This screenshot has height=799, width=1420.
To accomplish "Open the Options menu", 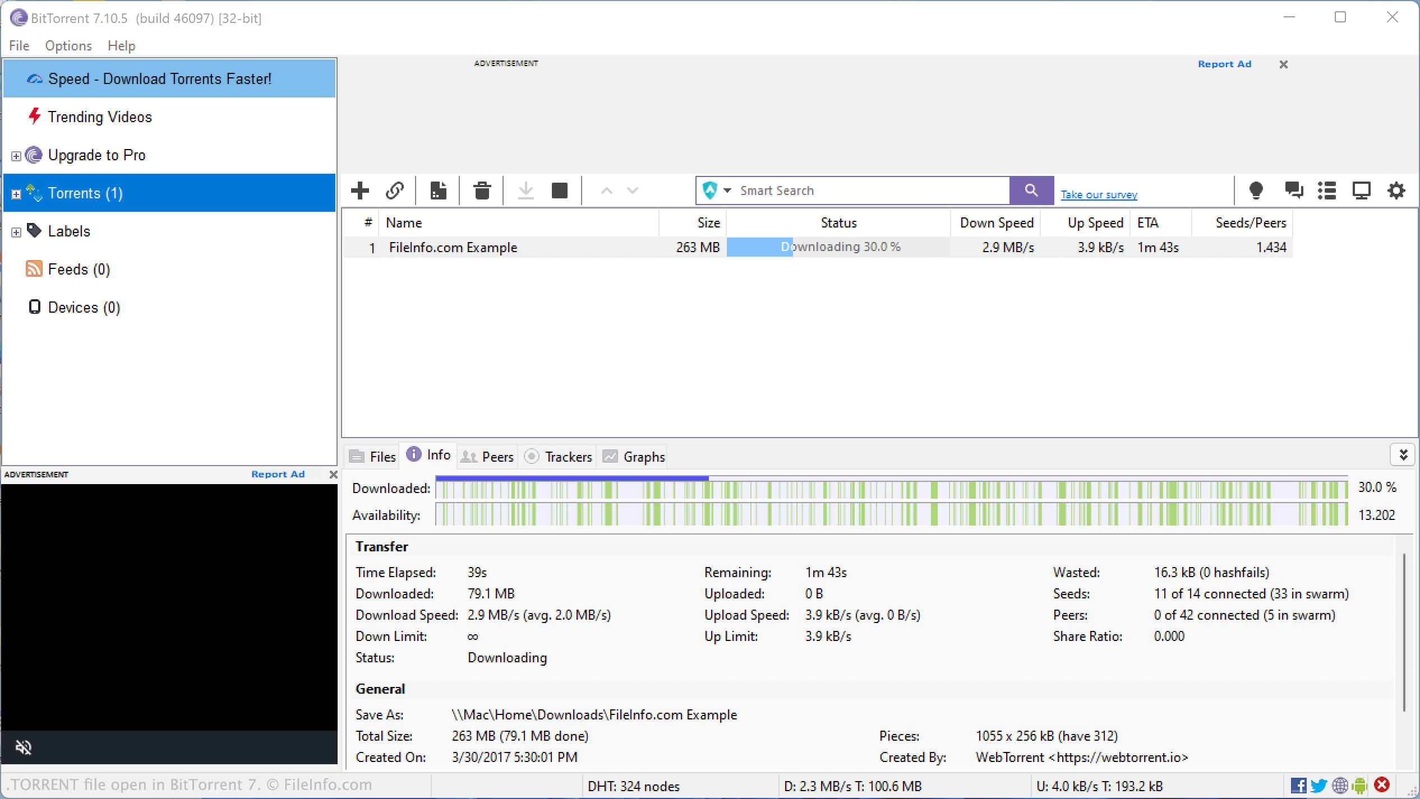I will click(69, 45).
